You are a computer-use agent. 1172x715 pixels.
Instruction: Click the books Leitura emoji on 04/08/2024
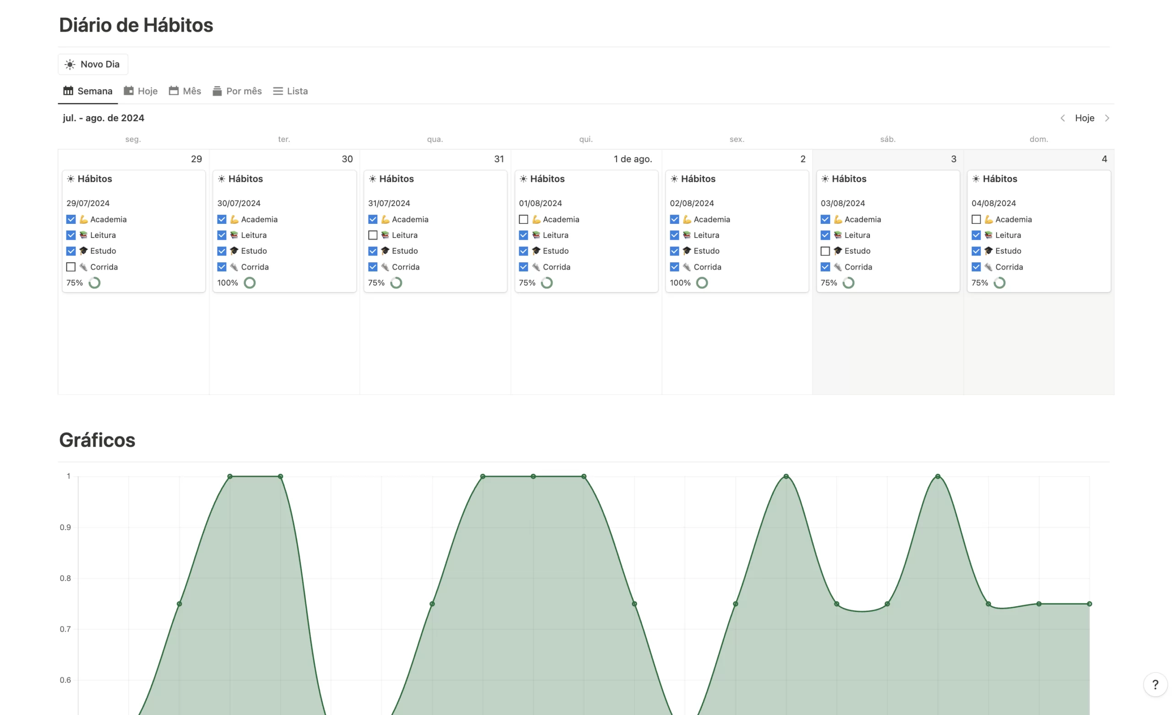coord(988,235)
